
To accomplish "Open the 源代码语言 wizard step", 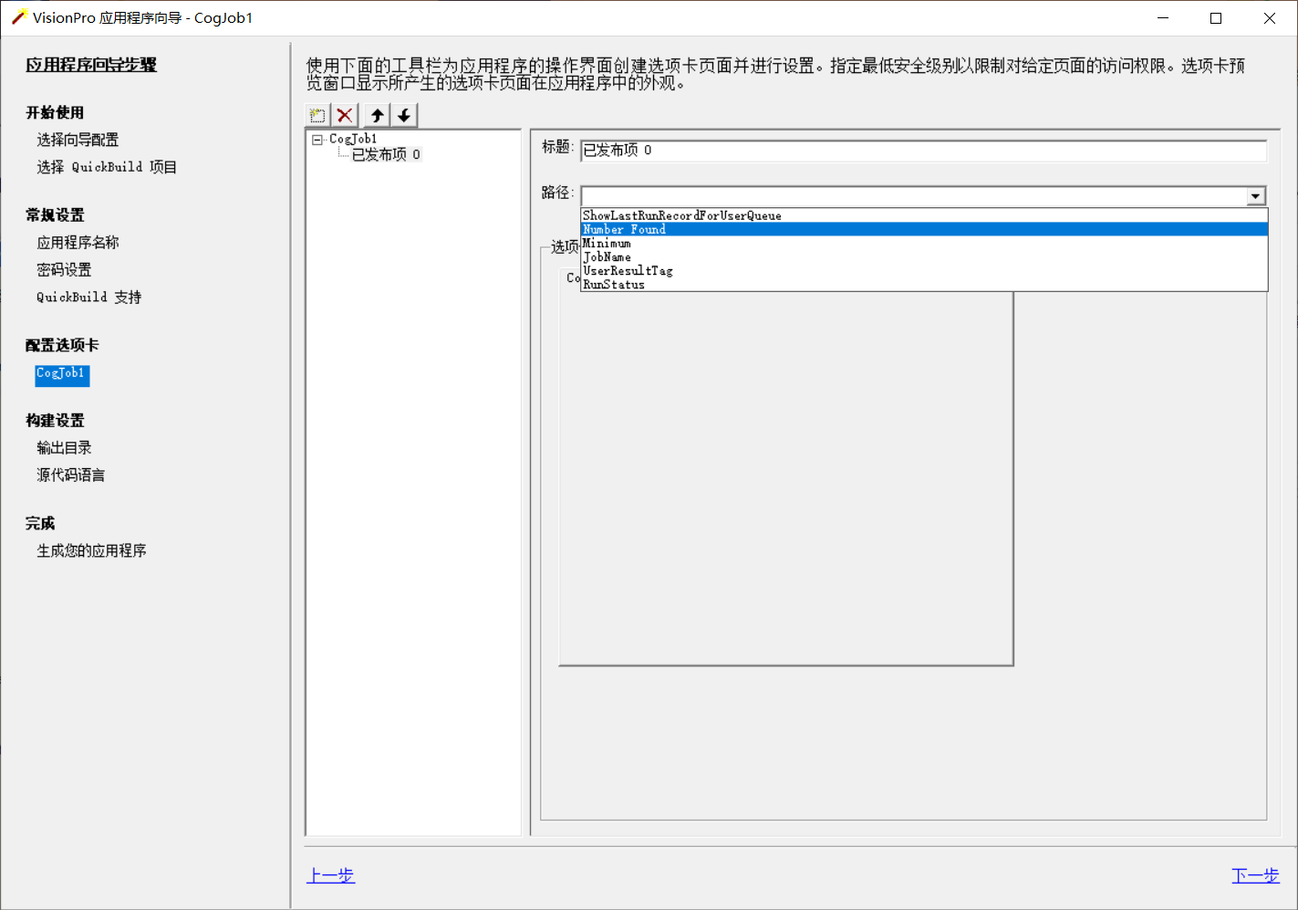I will [70, 475].
